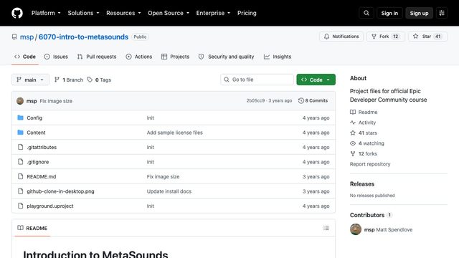459x258 pixels.
Task: Expand the Platform menu
Action: pyautogui.click(x=46, y=13)
